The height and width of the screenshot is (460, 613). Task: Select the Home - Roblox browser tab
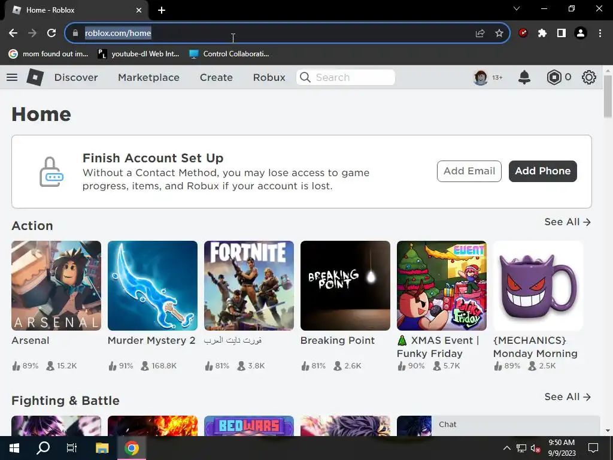(x=77, y=10)
